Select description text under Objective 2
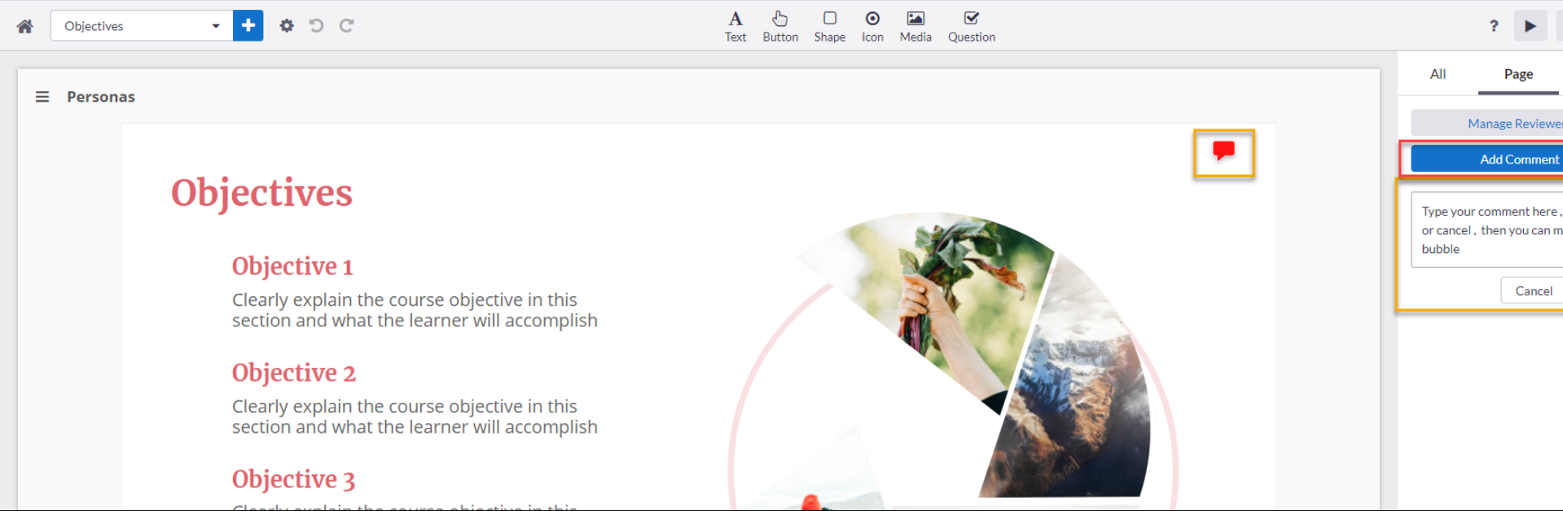 [x=415, y=417]
